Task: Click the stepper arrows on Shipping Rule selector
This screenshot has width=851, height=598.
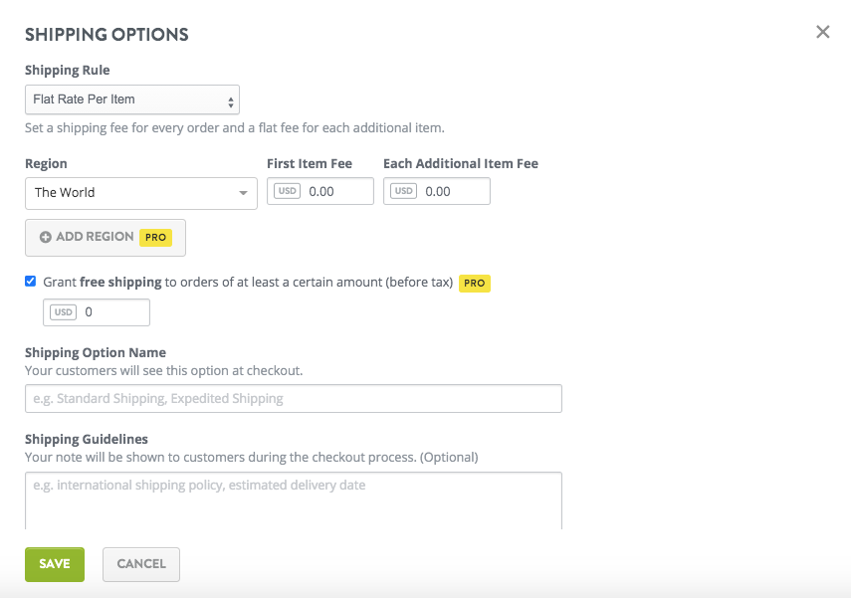Action: tap(230, 100)
